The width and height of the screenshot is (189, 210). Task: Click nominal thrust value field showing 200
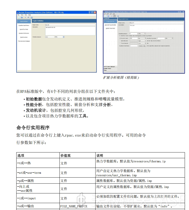click(134, 38)
